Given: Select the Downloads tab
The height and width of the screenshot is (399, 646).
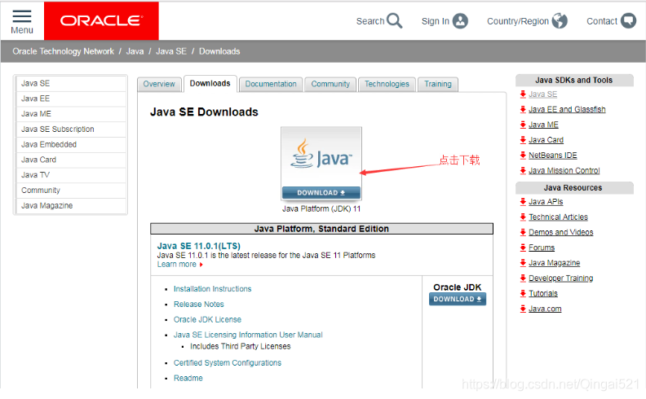Looking at the screenshot, I should click(x=210, y=84).
